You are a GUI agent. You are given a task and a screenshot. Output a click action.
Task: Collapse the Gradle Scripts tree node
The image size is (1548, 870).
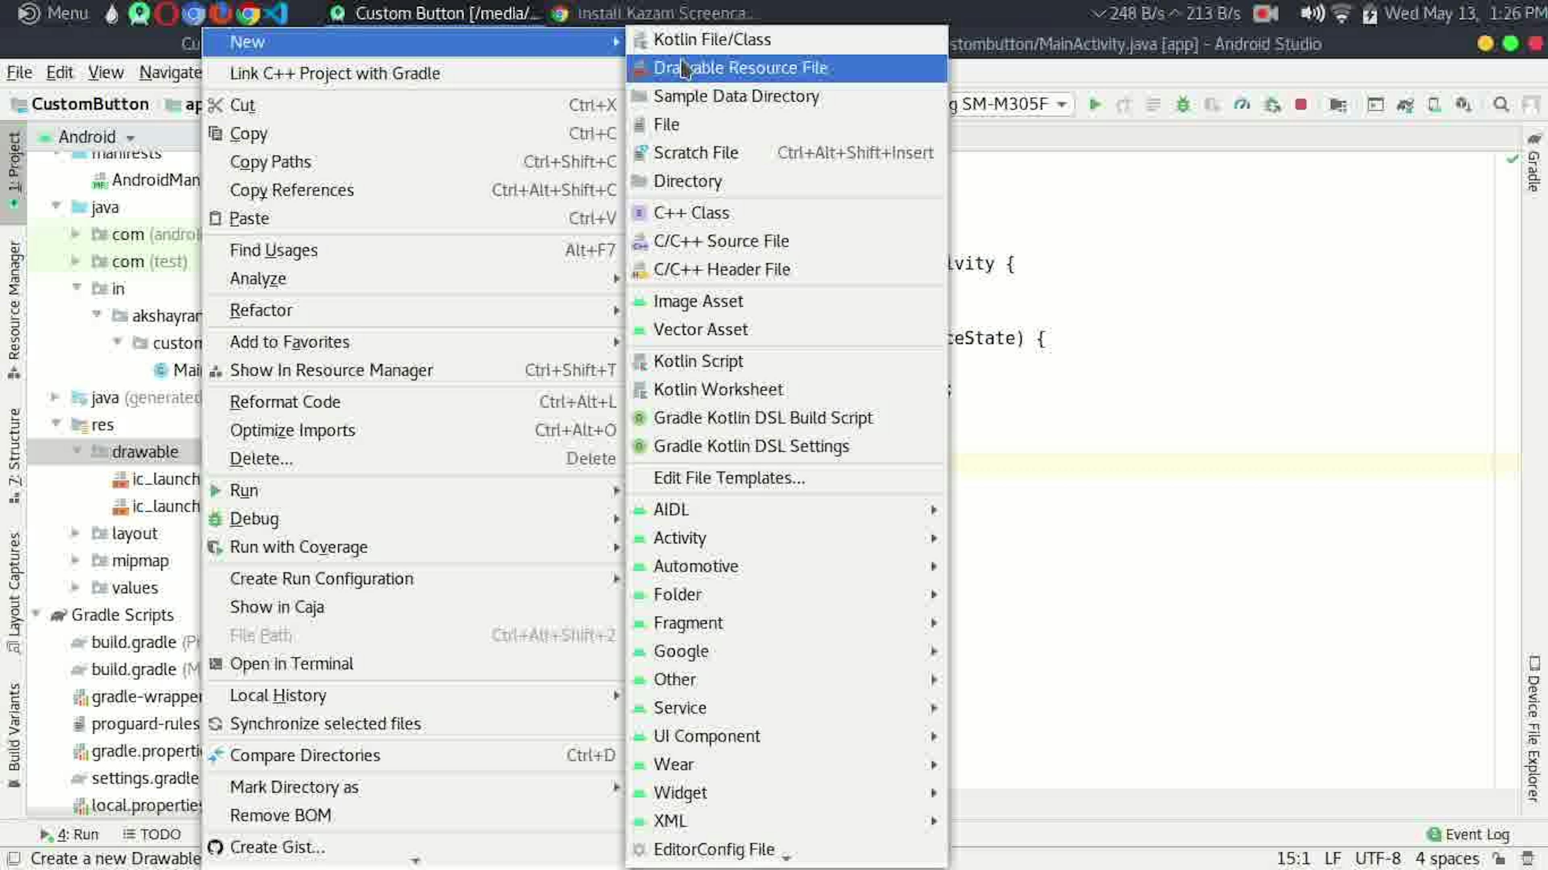36,613
